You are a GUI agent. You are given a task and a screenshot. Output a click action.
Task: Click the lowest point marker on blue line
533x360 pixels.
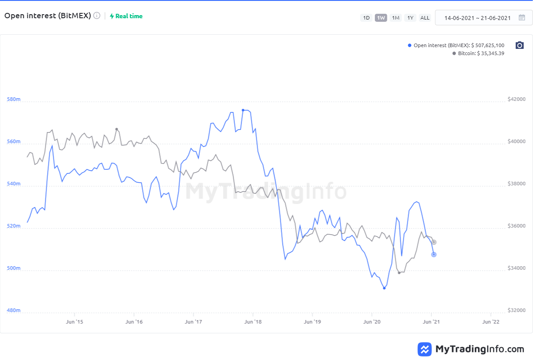click(384, 288)
